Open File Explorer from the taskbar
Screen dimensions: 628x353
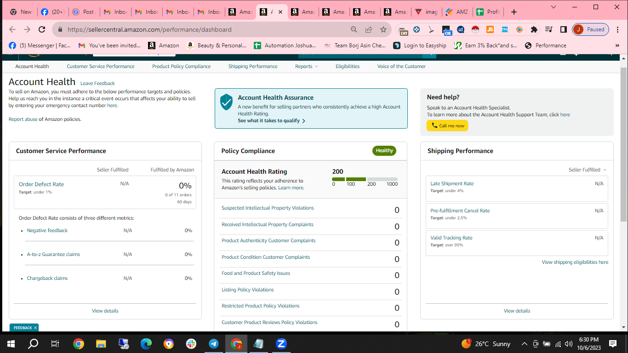tap(101, 343)
